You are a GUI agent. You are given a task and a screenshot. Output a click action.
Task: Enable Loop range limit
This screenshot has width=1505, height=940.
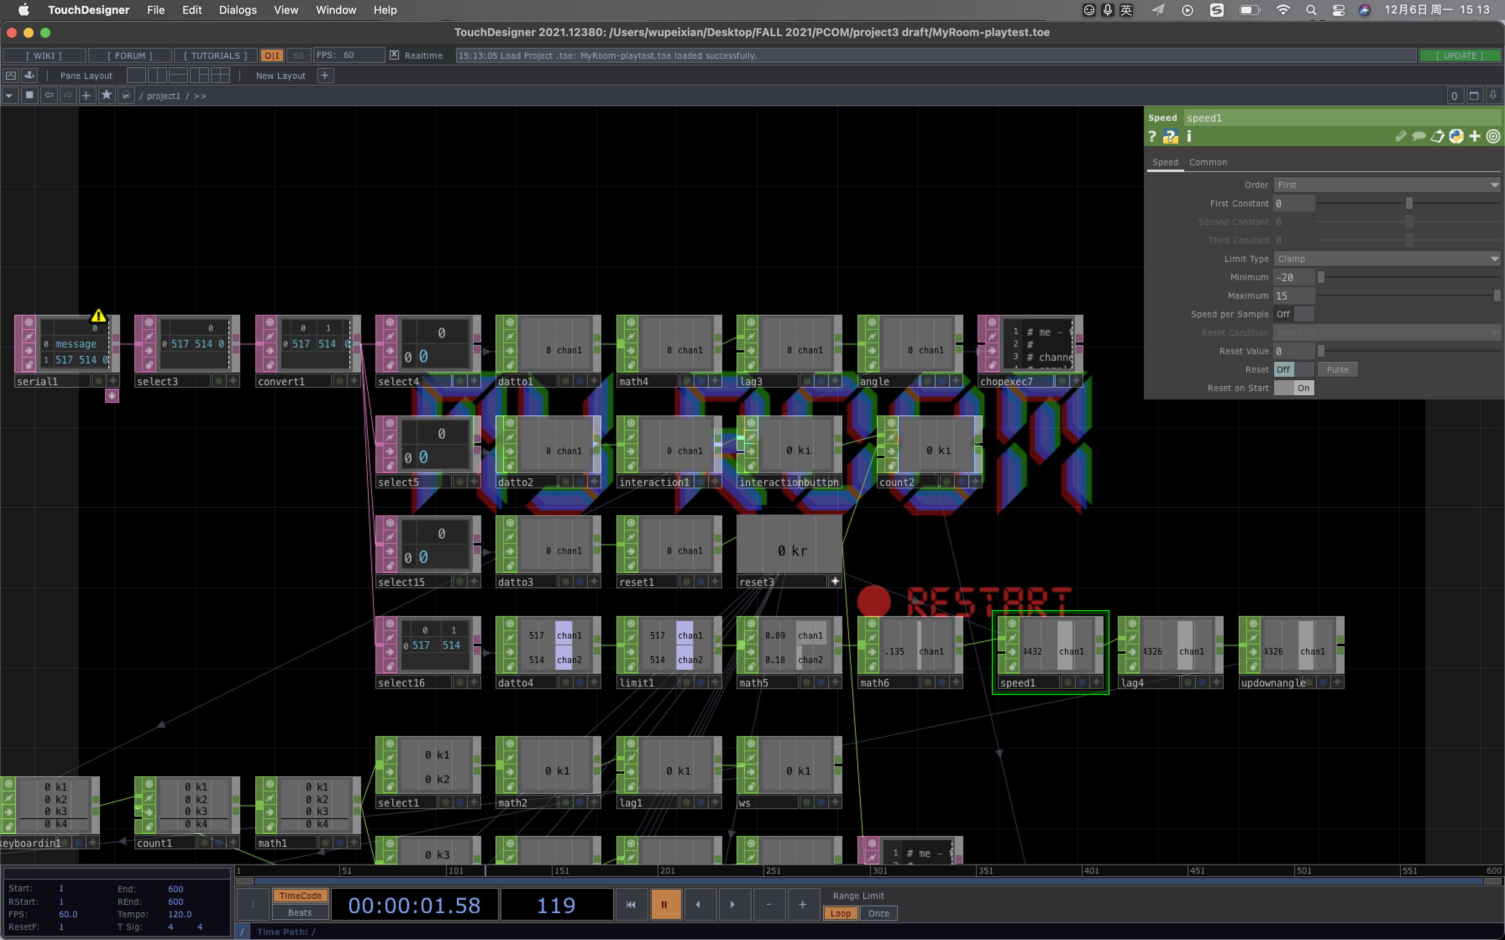click(x=840, y=913)
